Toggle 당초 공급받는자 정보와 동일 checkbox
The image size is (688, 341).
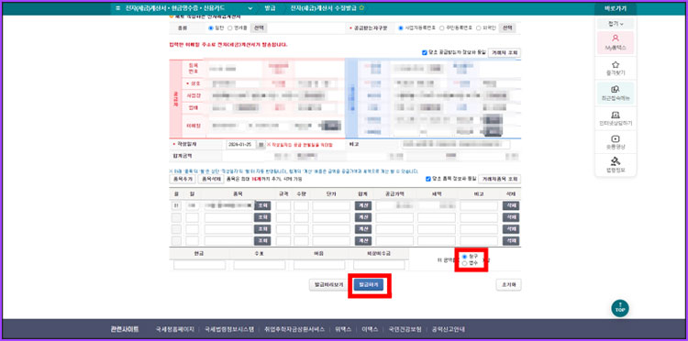pyautogui.click(x=425, y=52)
